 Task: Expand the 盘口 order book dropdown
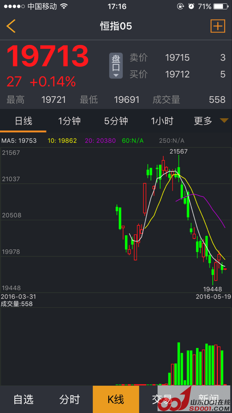pos(116,66)
